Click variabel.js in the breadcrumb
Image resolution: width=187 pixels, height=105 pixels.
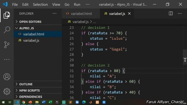coord(81,22)
